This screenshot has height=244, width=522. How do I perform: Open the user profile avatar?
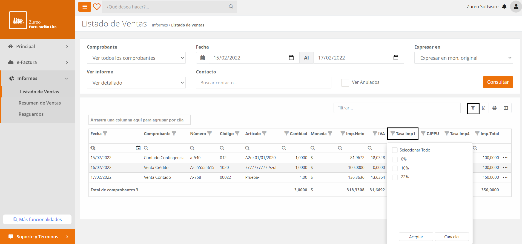tap(516, 7)
